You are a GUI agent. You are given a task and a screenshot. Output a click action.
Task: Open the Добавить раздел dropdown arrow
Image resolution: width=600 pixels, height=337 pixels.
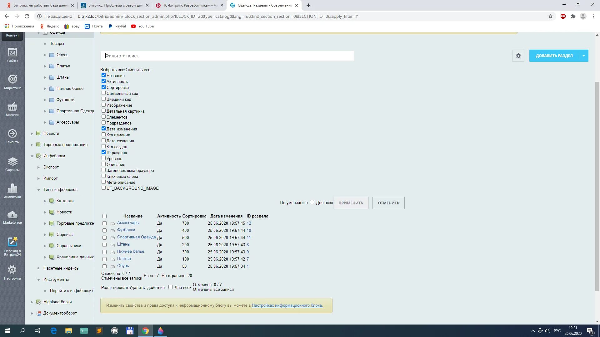[x=583, y=56]
